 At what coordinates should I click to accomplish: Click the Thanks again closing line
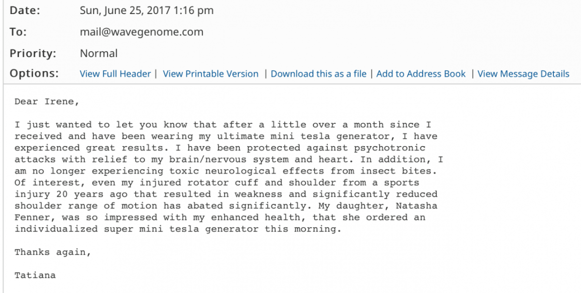(x=52, y=252)
